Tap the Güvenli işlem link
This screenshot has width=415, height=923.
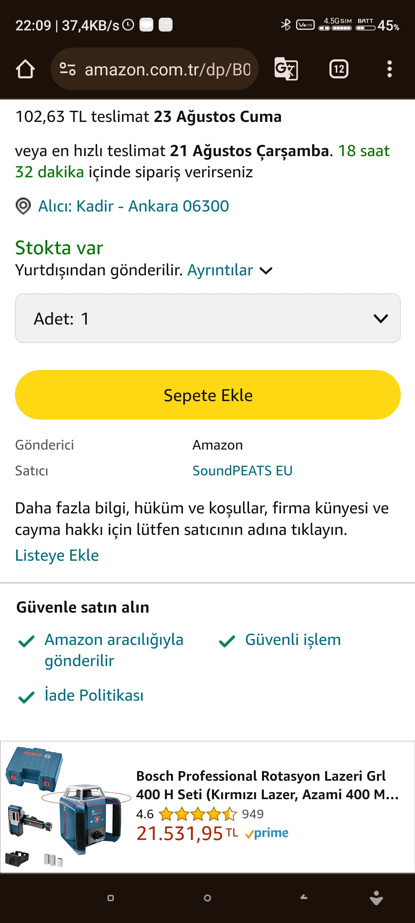click(x=293, y=640)
